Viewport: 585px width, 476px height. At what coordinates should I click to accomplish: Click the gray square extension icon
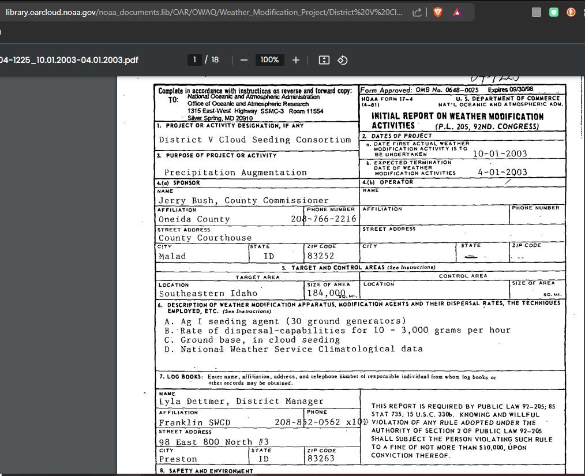point(536,12)
